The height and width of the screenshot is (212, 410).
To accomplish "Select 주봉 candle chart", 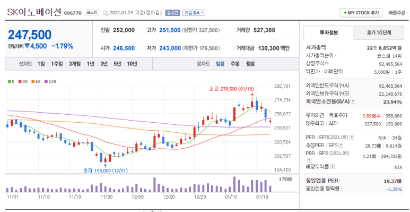I will (x=235, y=64).
